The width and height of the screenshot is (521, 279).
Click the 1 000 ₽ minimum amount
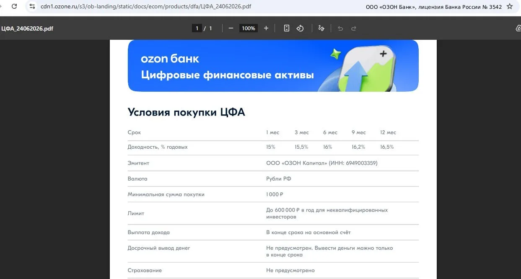[275, 194]
